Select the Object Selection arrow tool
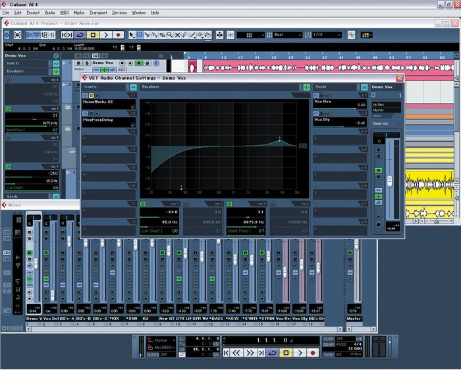 click(x=132, y=35)
